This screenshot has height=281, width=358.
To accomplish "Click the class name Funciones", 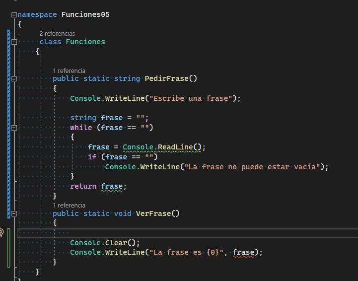I will point(85,42).
